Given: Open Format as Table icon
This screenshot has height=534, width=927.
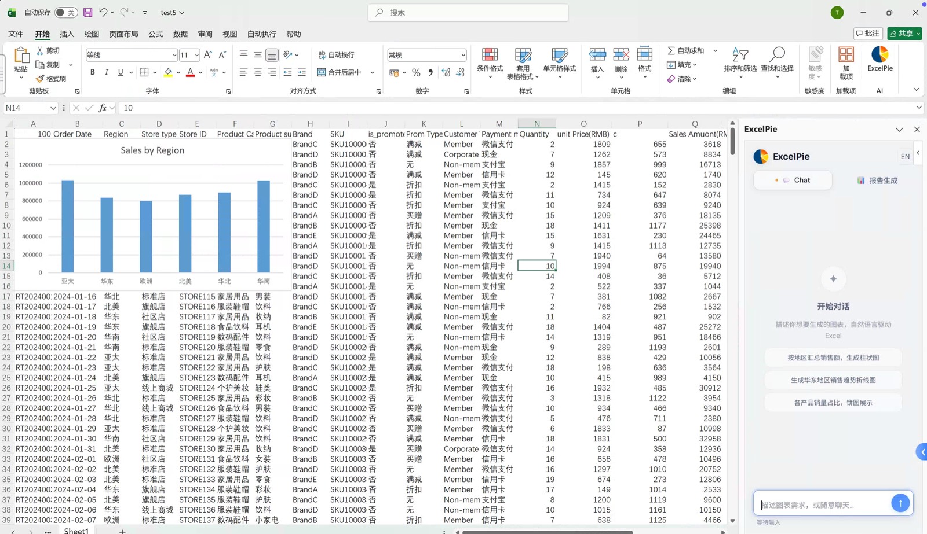Looking at the screenshot, I should pos(523,55).
